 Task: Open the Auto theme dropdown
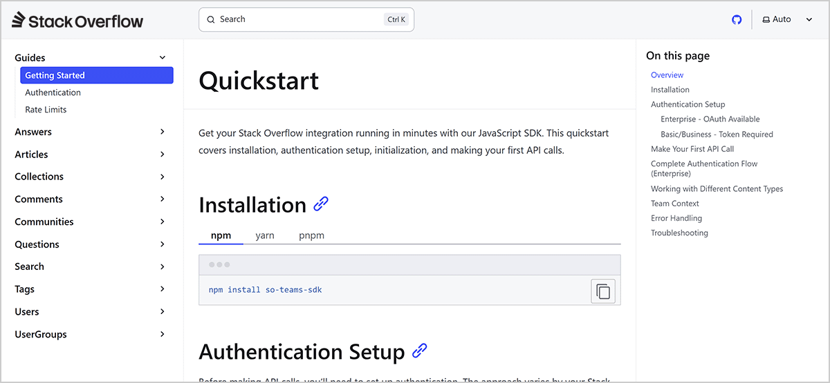tap(787, 20)
